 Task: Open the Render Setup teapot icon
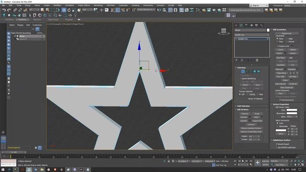tap(204, 10)
